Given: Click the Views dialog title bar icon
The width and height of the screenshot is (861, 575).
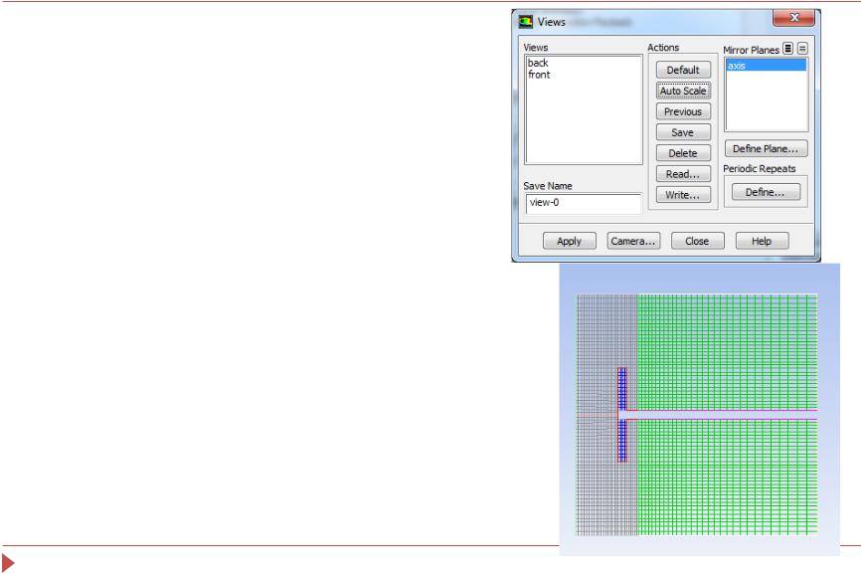Looking at the screenshot, I should coord(526,22).
